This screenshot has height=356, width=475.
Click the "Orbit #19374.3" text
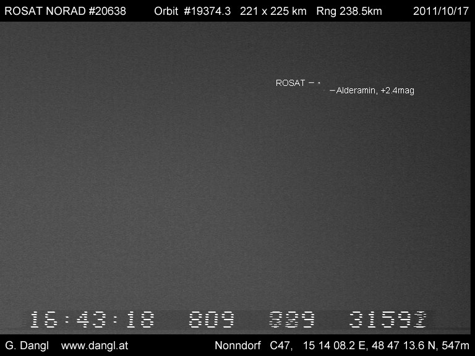click(x=192, y=11)
